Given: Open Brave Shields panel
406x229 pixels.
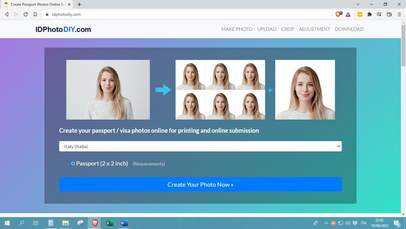Looking at the screenshot, I should pyautogui.click(x=338, y=14).
